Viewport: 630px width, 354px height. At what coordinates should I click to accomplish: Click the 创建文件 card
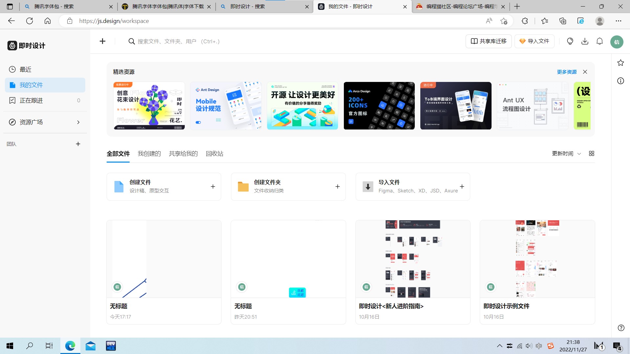tap(164, 187)
